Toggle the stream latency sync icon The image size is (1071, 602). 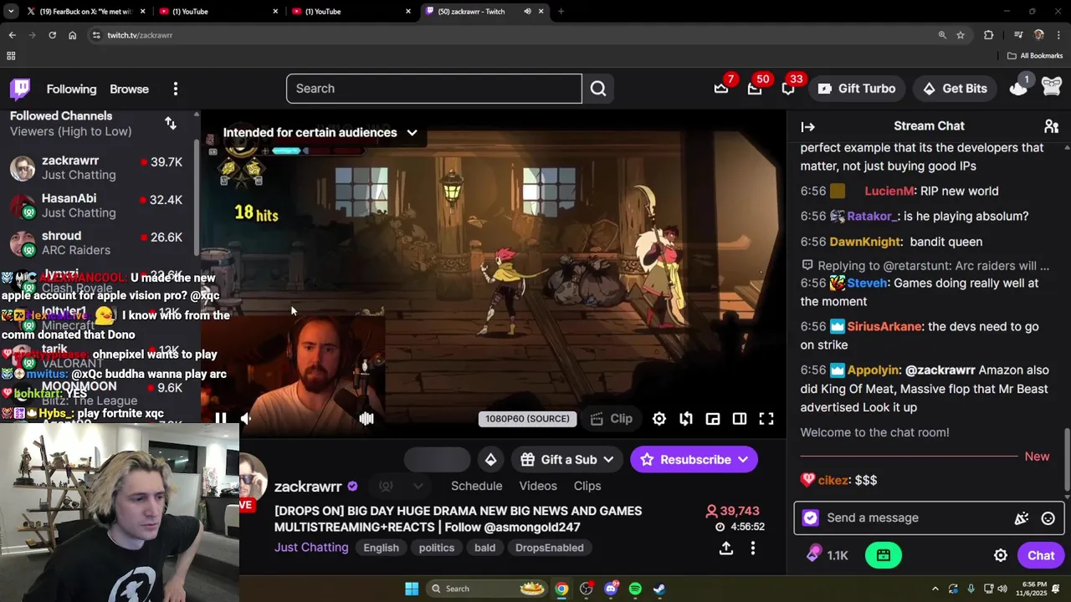[x=686, y=419]
